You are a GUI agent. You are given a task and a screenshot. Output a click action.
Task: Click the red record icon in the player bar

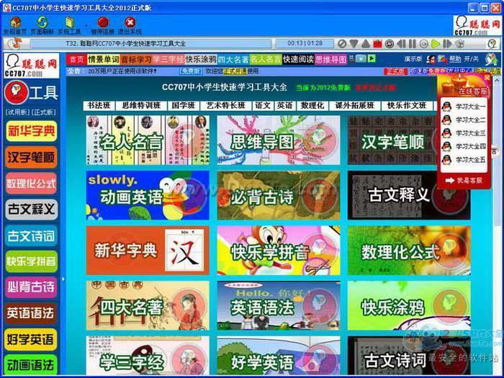pyautogui.click(x=377, y=43)
